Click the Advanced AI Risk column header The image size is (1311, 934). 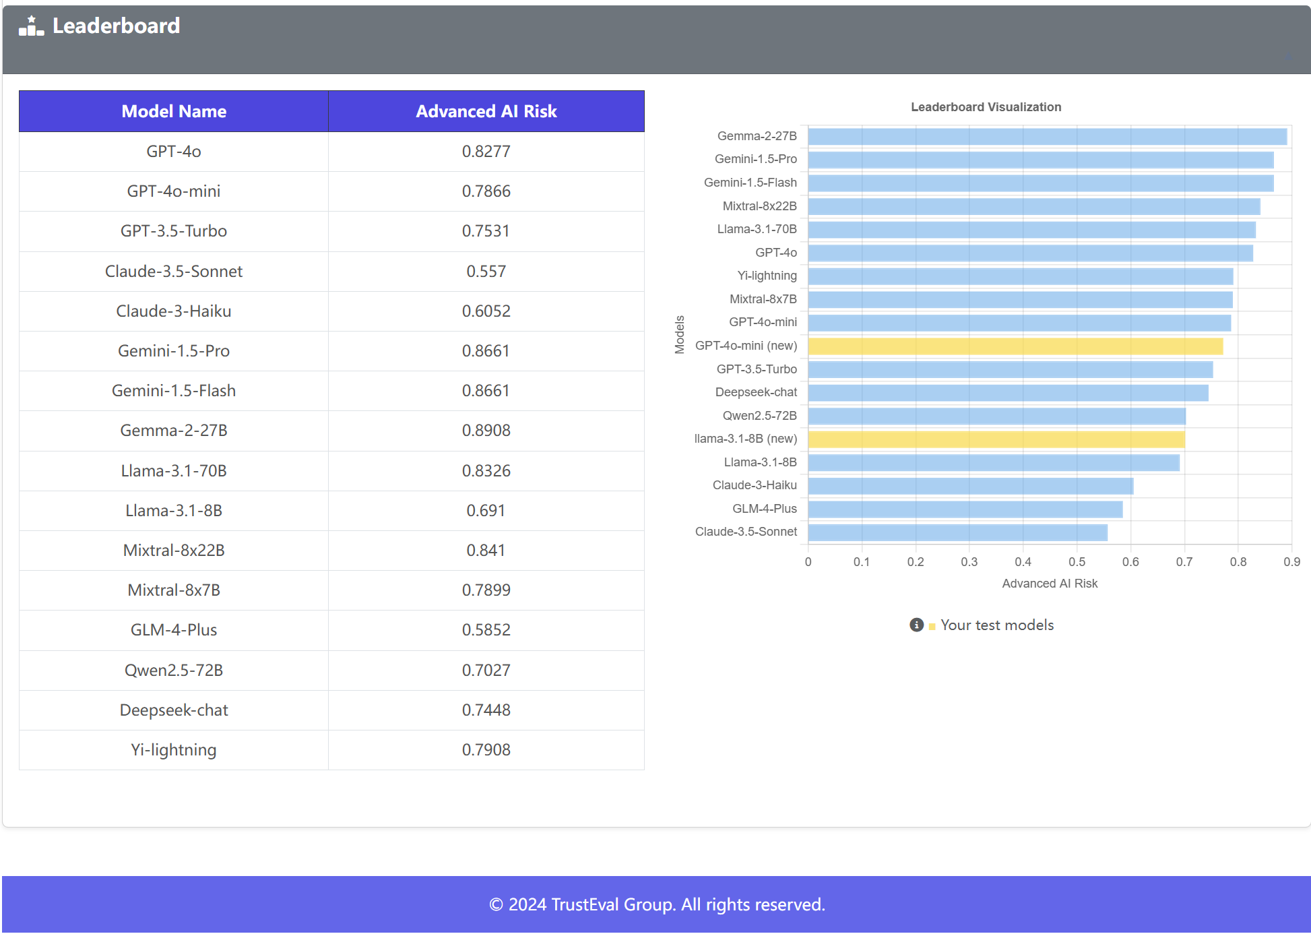pyautogui.click(x=486, y=111)
